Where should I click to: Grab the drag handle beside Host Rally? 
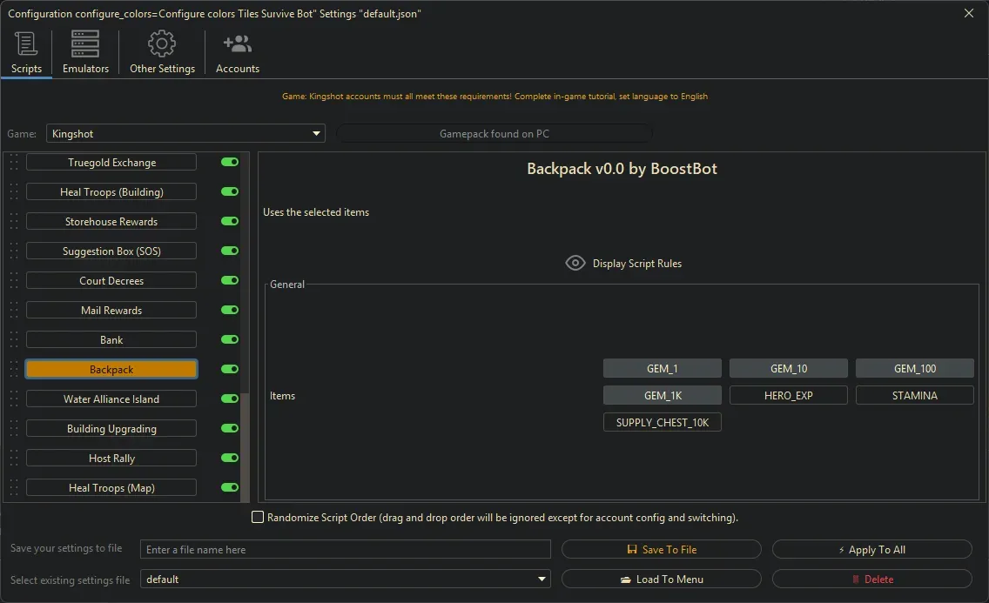pyautogui.click(x=13, y=459)
